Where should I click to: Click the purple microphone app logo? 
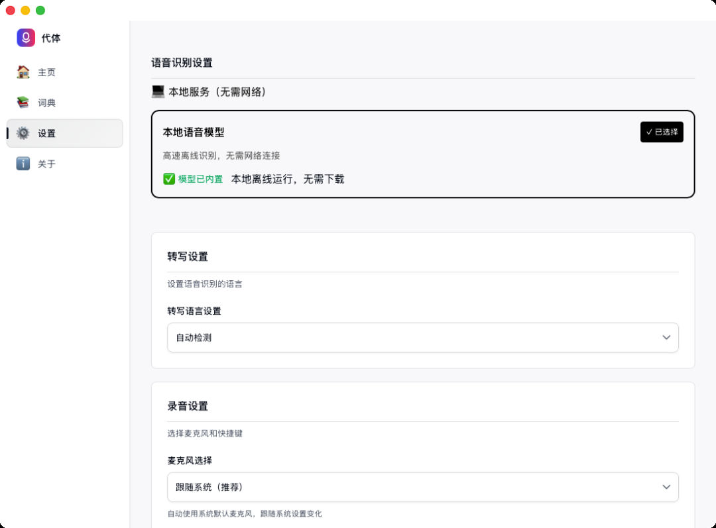pyautogui.click(x=26, y=38)
